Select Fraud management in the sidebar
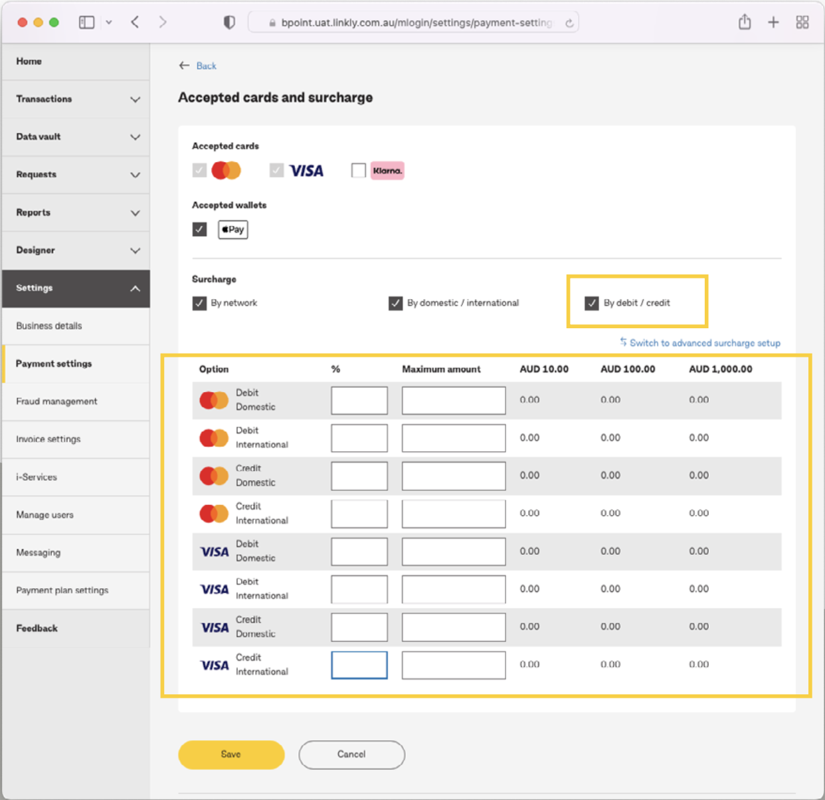 pos(56,401)
